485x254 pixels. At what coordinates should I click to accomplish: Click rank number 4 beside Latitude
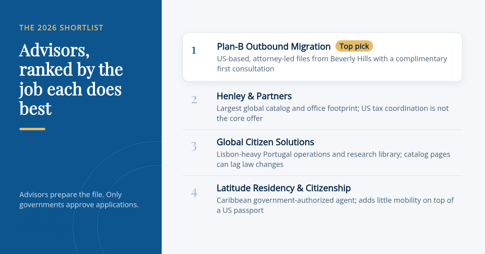[x=194, y=192]
